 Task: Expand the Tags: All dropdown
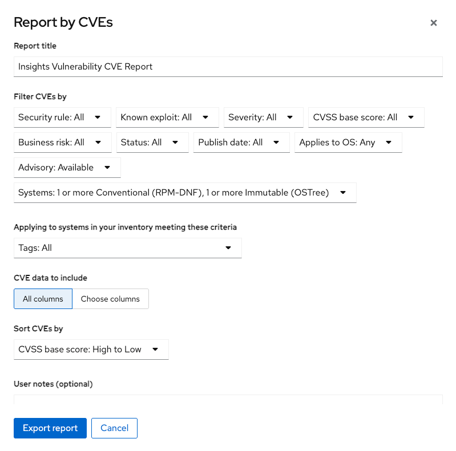(128, 248)
